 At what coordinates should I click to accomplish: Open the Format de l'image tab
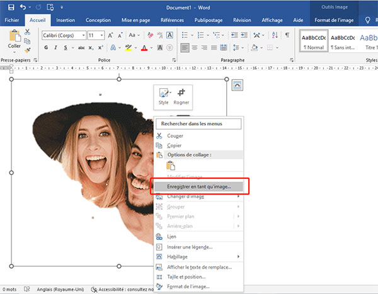333,20
